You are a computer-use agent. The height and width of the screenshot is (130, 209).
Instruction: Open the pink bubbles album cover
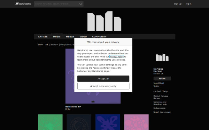click(x=136, y=122)
